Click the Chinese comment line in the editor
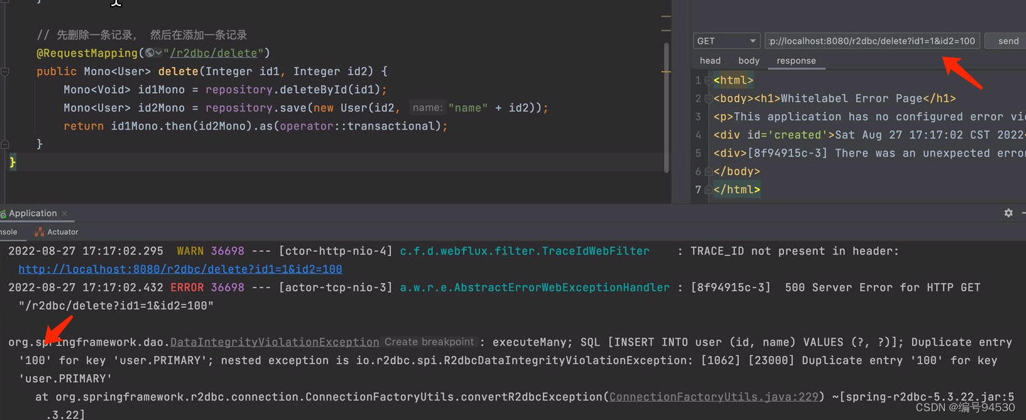Image resolution: width=1026 pixels, height=420 pixels. [x=142, y=35]
